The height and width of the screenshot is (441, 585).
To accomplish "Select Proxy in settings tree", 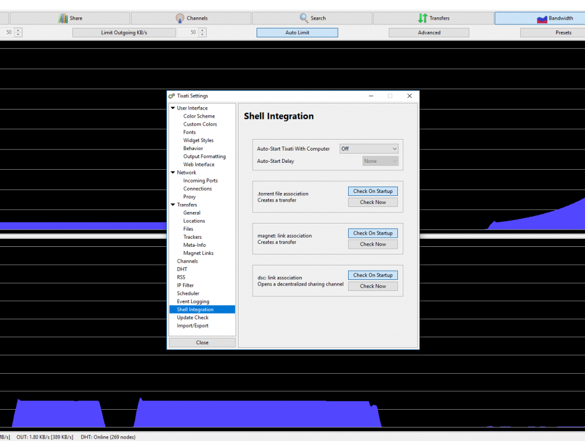I will (x=189, y=197).
